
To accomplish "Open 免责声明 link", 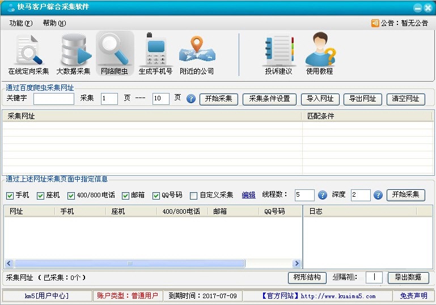I will [x=413, y=296].
